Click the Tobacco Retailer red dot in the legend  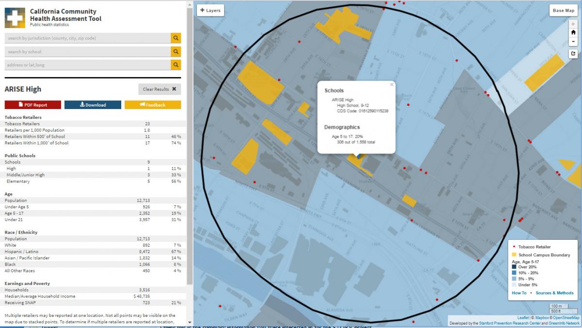[514, 247]
